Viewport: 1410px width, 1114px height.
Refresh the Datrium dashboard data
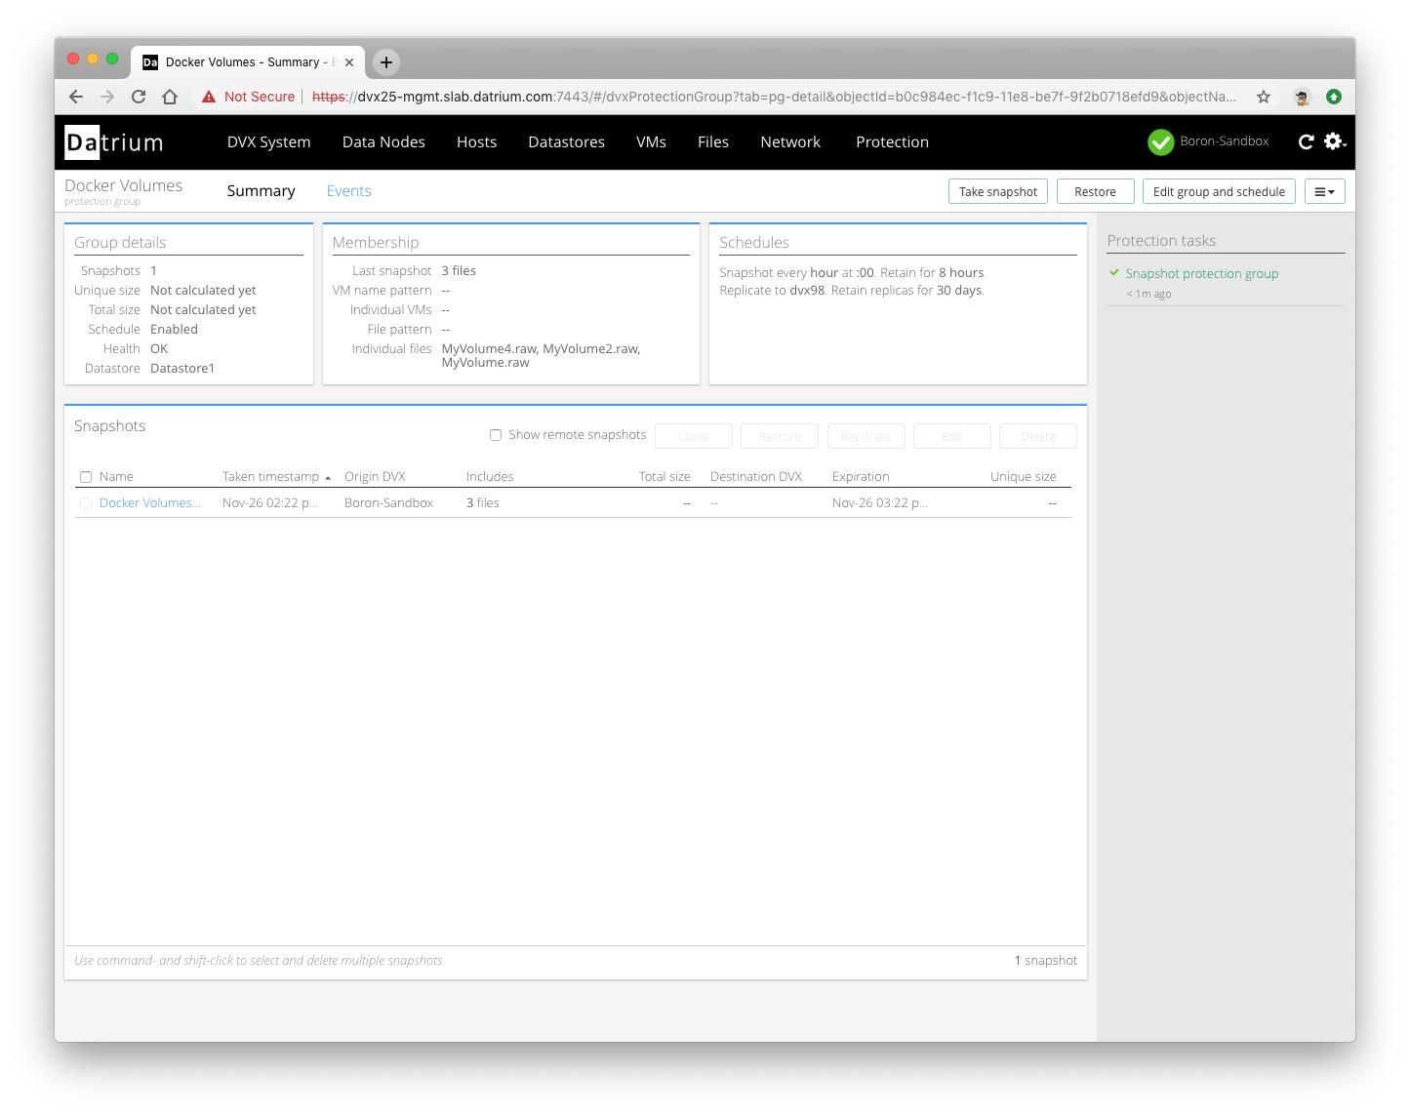point(1306,141)
